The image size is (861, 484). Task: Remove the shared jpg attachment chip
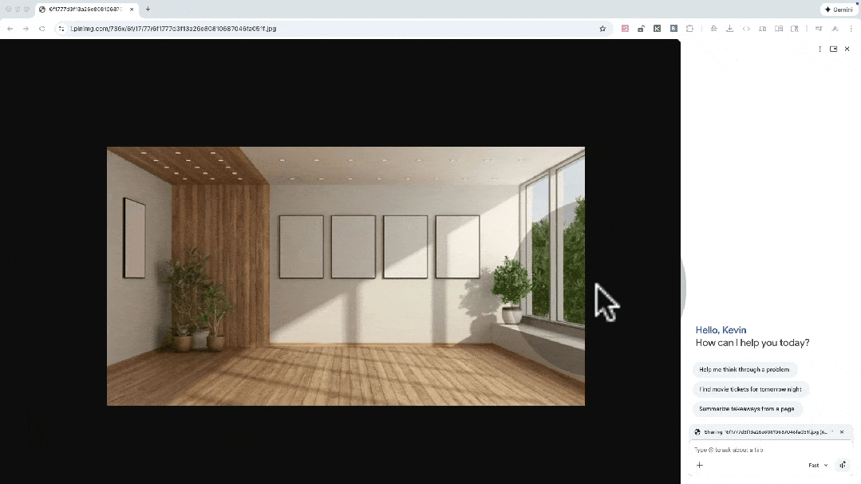coord(842,431)
